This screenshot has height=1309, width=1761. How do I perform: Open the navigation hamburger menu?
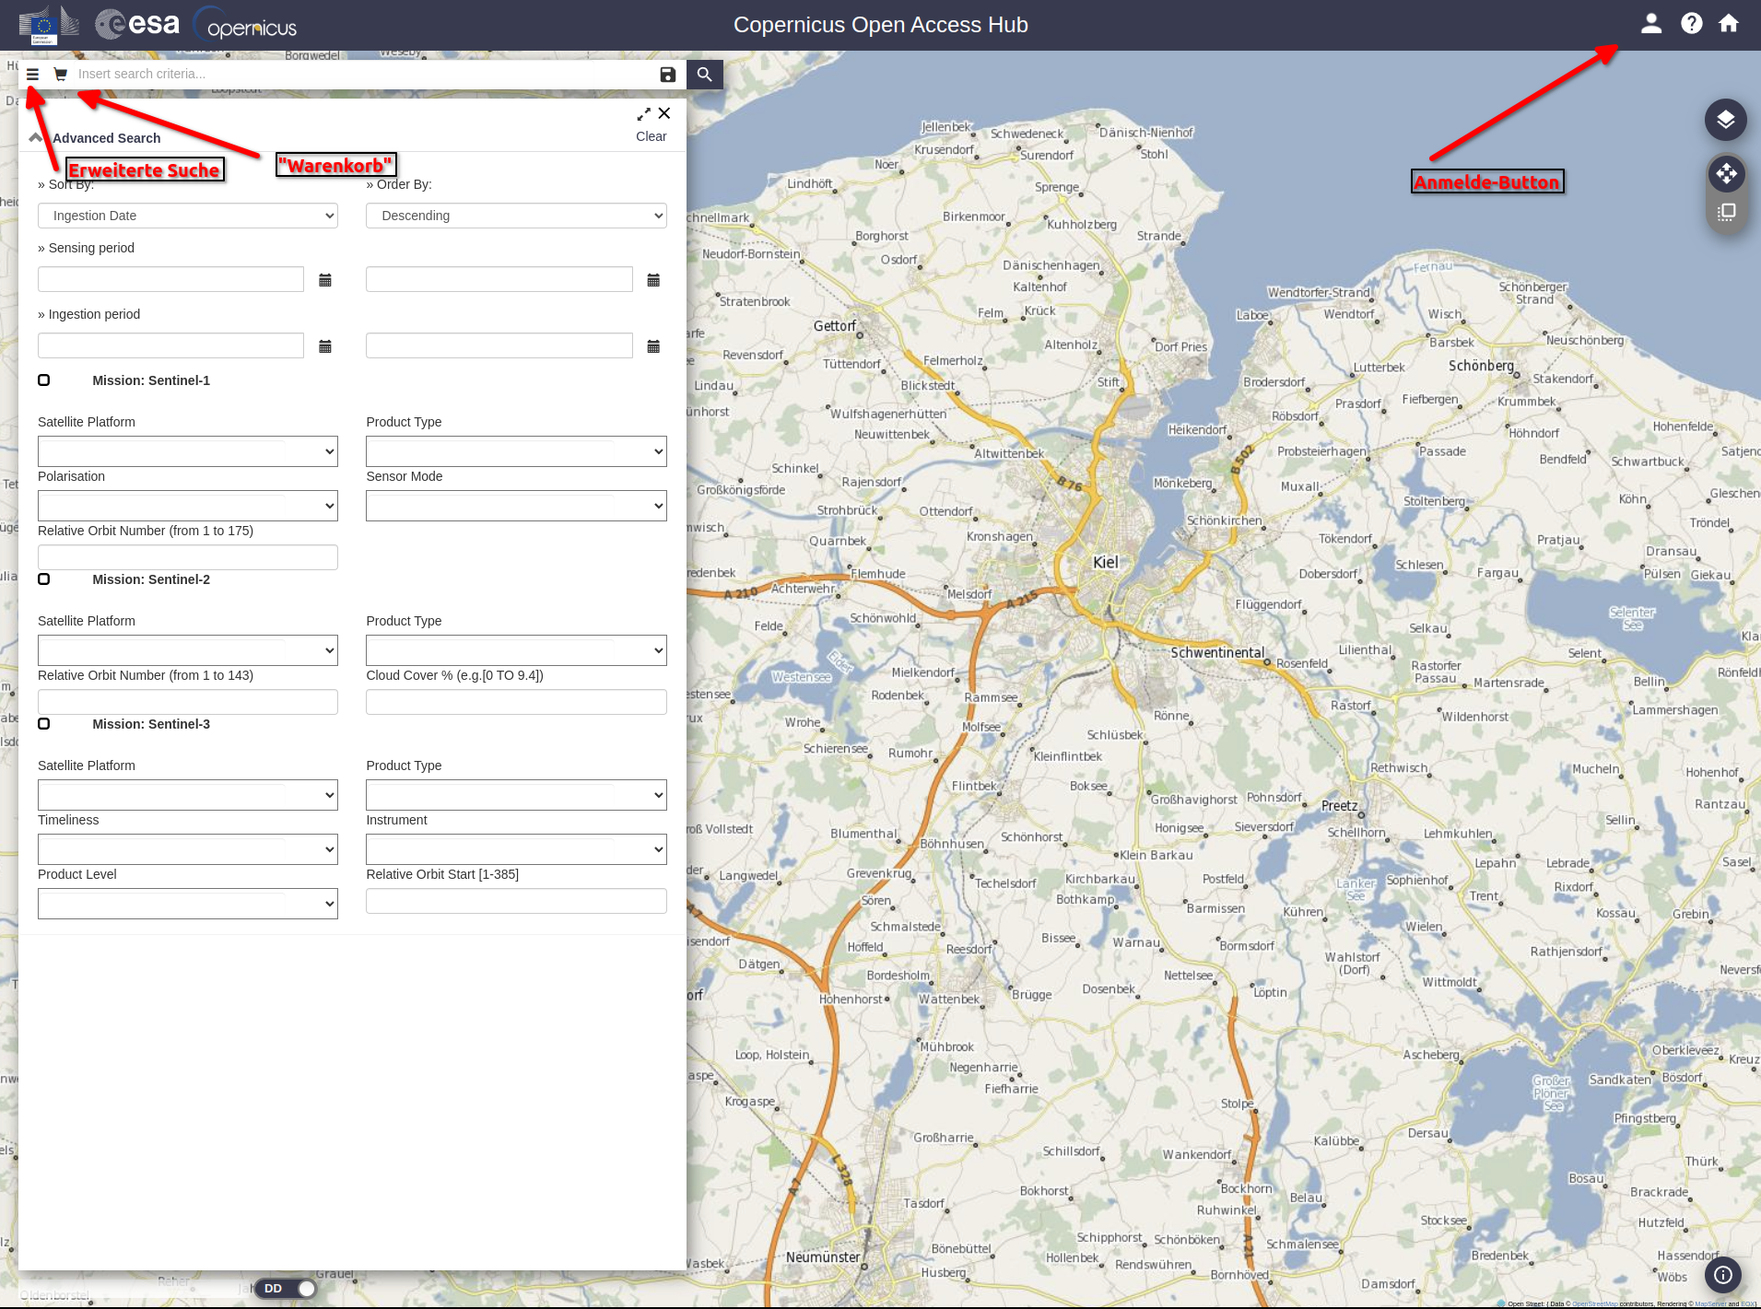click(31, 74)
